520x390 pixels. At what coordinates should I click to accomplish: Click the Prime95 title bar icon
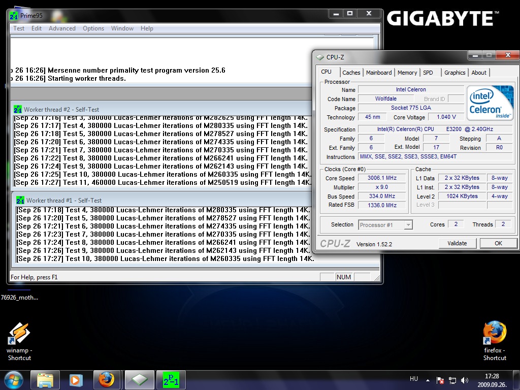(14, 16)
